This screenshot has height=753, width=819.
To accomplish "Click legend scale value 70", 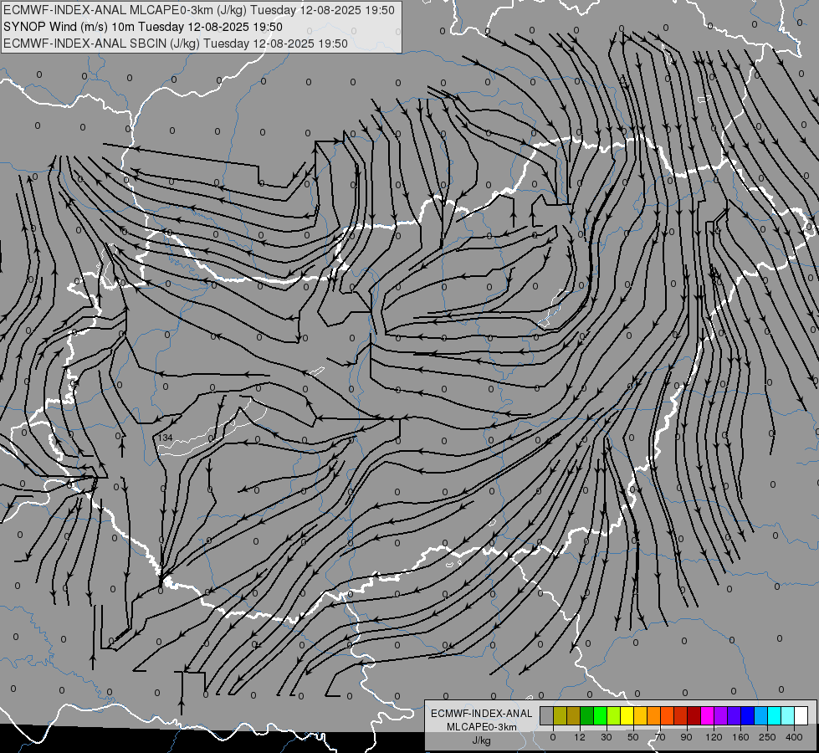I will 660,737.
